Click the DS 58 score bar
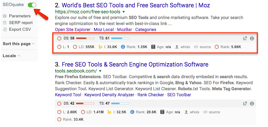Image resolution: width=268 pixels, height=127 pixels. (x=85, y=38)
